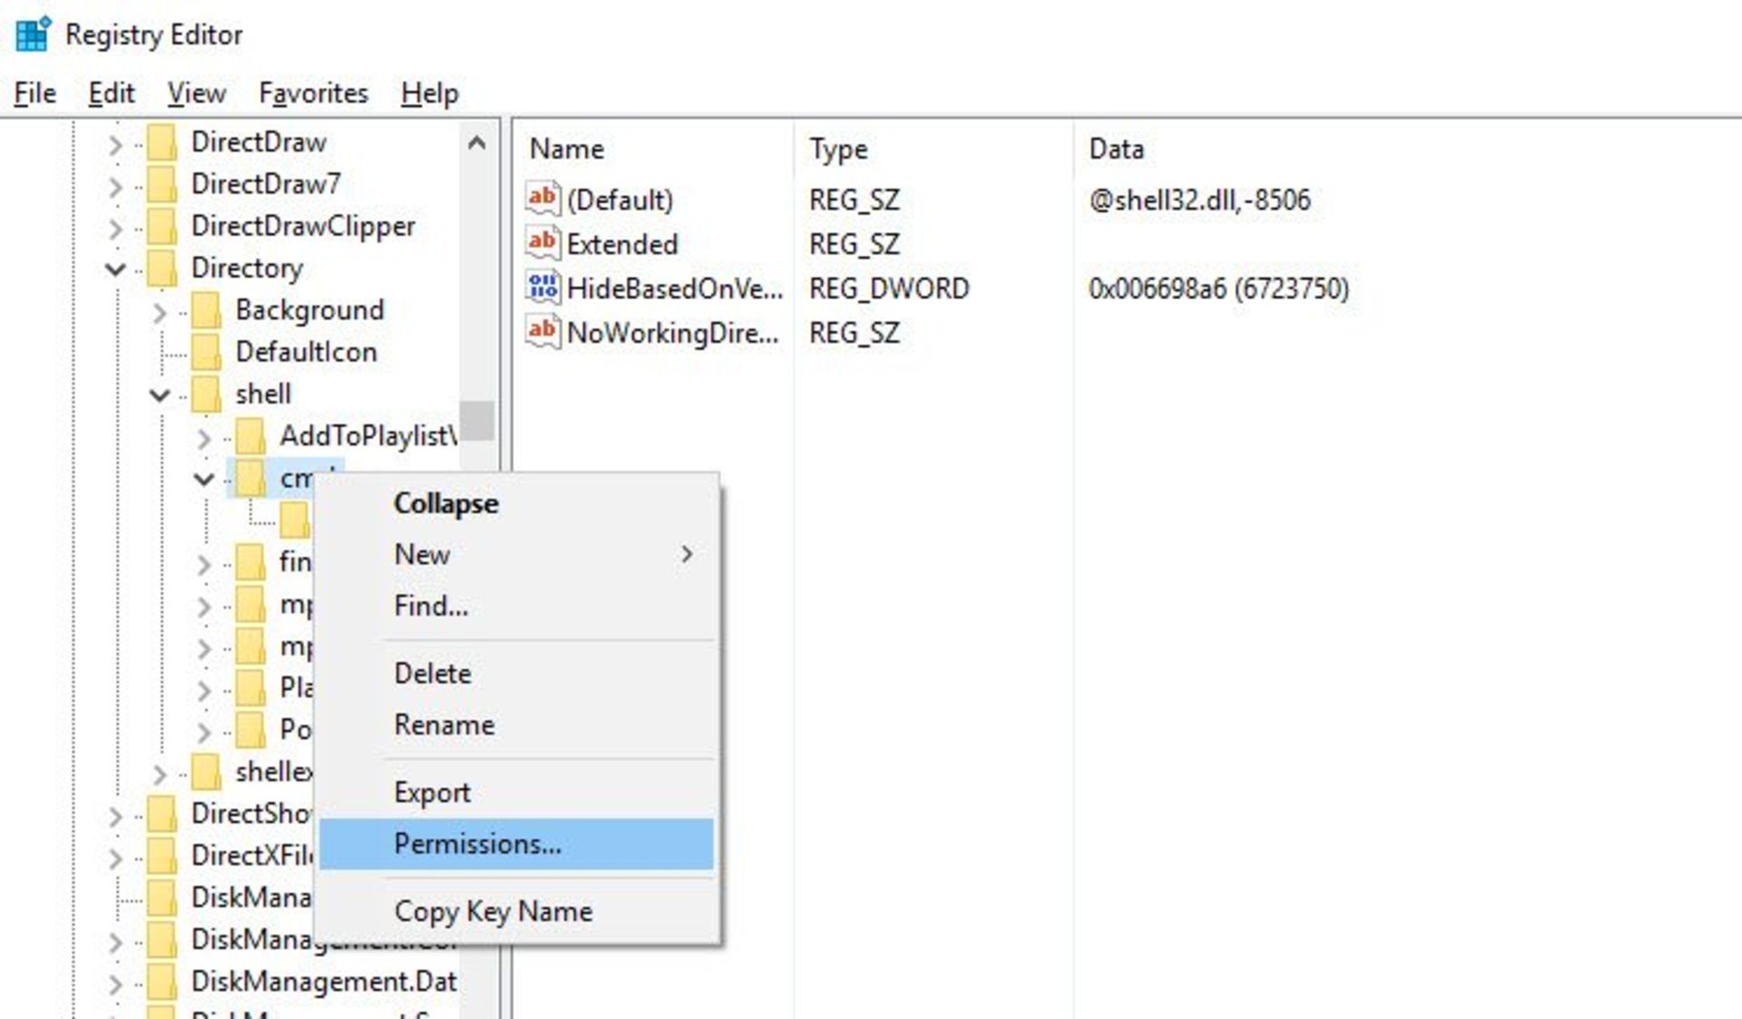Expand the DirectShow key
The image size is (1742, 1019).
point(115,815)
